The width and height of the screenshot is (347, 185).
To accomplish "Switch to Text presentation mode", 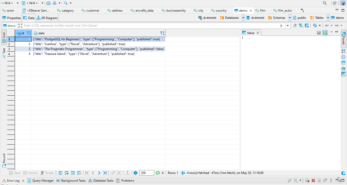I will click(x=4, y=51).
